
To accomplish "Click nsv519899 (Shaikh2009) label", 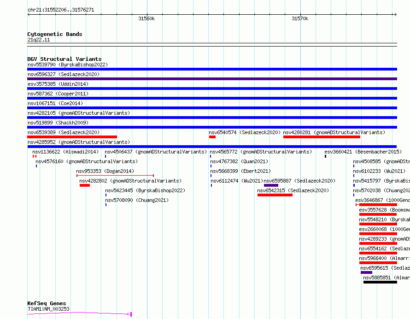I will tap(58, 123).
